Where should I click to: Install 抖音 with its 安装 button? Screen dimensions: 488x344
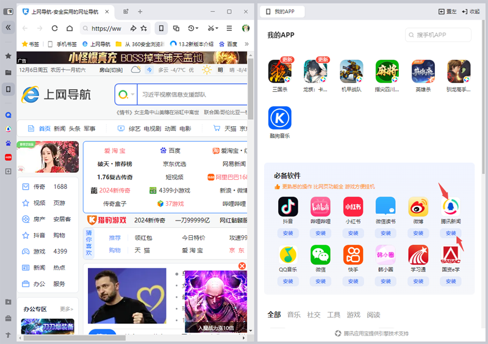click(288, 233)
